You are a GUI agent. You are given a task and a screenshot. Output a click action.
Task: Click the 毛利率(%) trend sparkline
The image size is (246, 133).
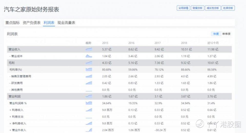pos(89,70)
